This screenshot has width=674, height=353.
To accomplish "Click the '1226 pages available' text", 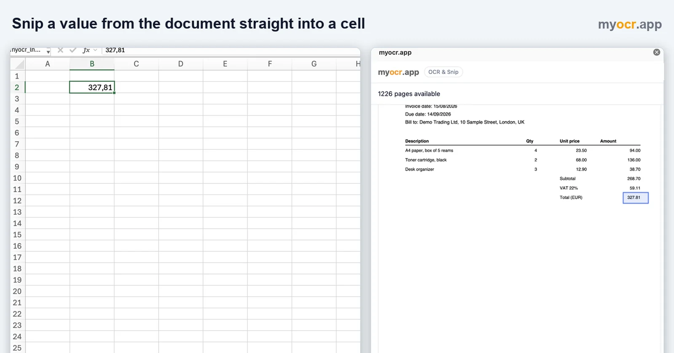I will coord(409,94).
